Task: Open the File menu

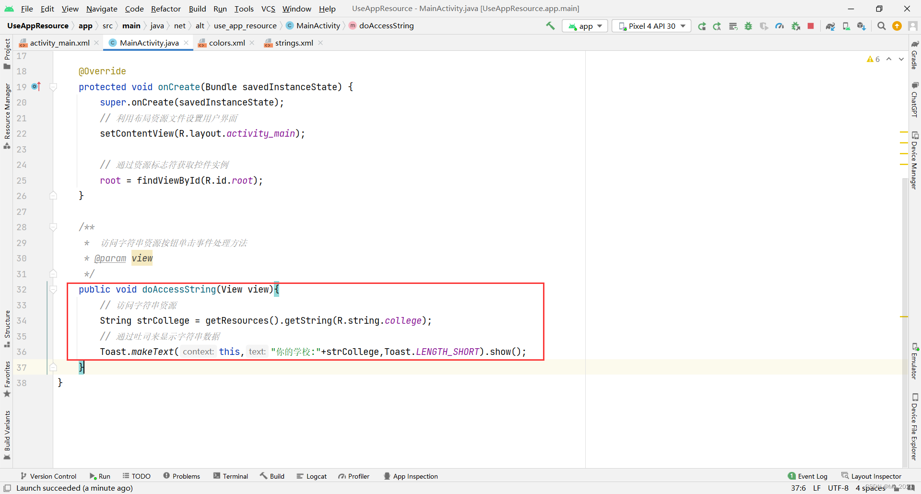Action: pyautogui.click(x=27, y=9)
